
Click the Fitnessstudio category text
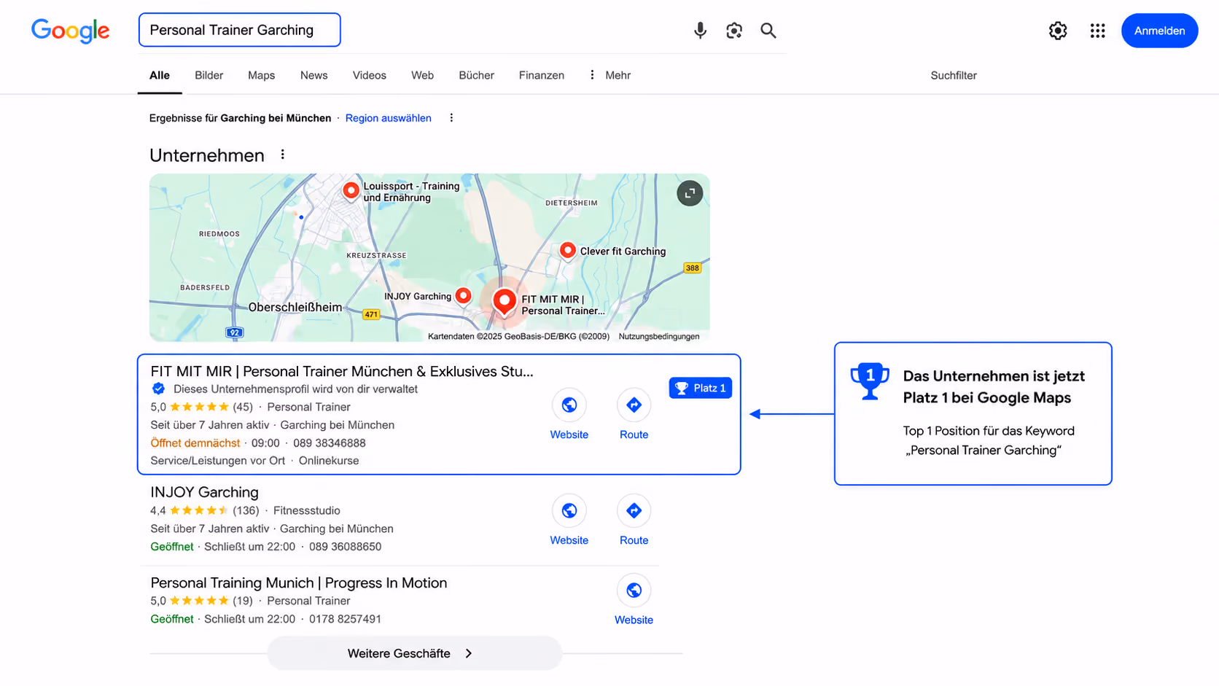pos(307,510)
